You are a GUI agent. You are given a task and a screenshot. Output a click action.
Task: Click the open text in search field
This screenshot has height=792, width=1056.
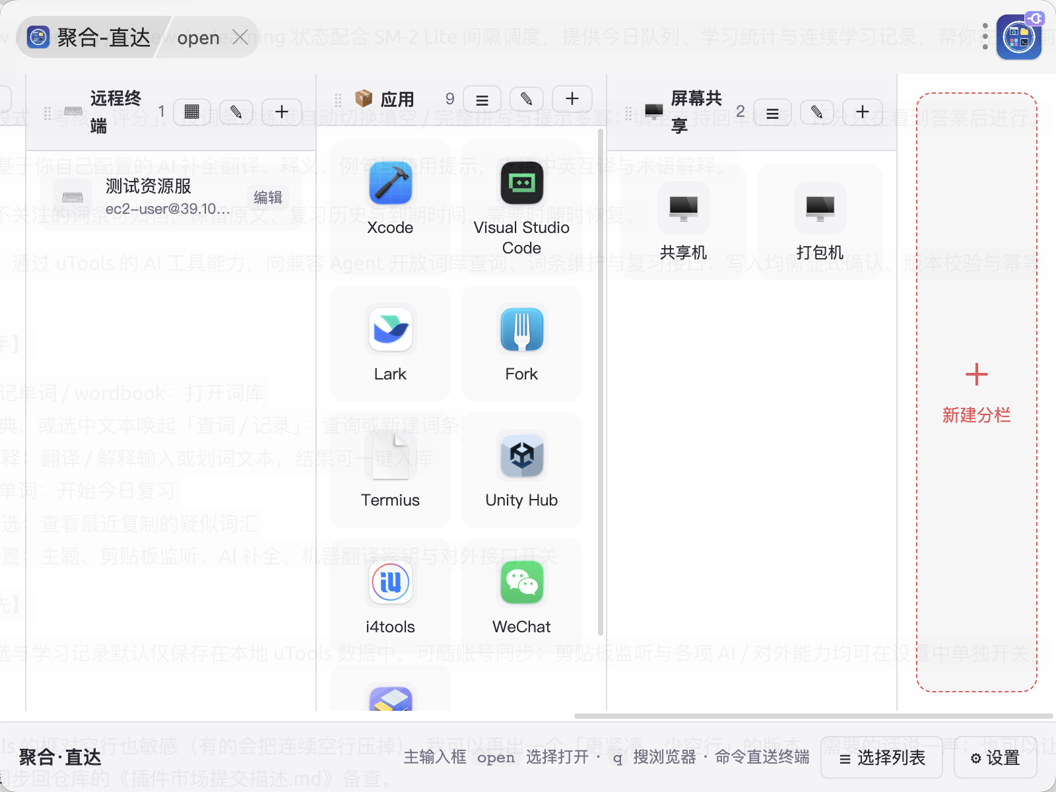coord(198,38)
